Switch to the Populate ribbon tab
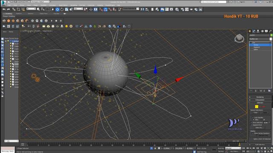The image size is (273, 153). coord(56,14)
